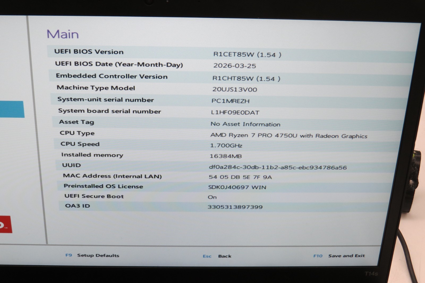Click the value R1CHT85W (1.54 )
This screenshot has height=283, width=425.
(246, 78)
